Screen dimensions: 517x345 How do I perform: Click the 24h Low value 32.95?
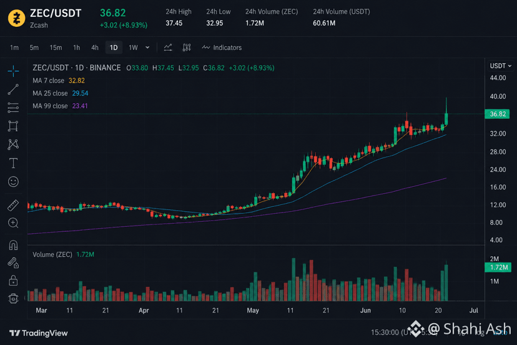tap(215, 23)
